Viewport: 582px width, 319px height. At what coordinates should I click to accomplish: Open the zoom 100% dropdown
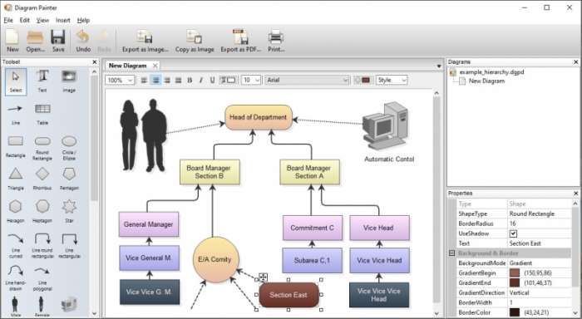tap(120, 80)
